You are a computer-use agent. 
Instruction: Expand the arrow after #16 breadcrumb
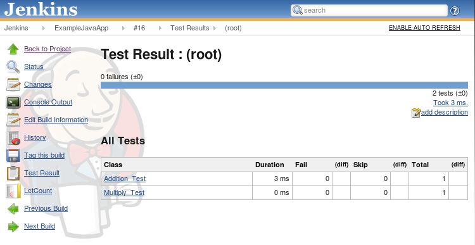[160, 28]
